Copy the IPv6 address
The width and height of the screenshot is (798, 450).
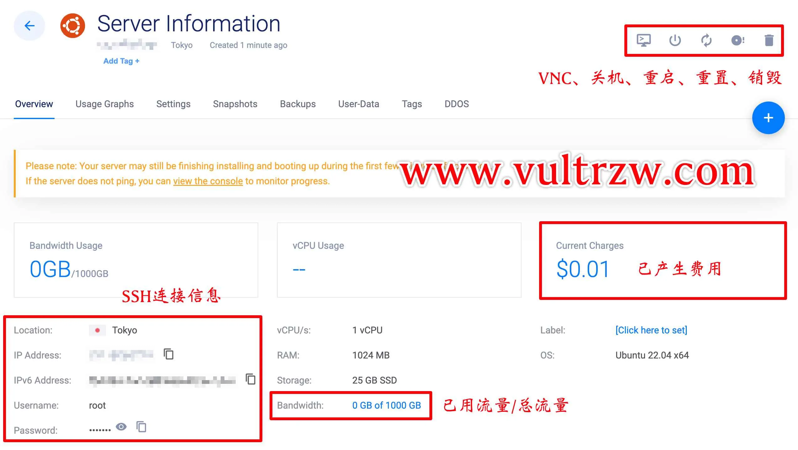(249, 380)
